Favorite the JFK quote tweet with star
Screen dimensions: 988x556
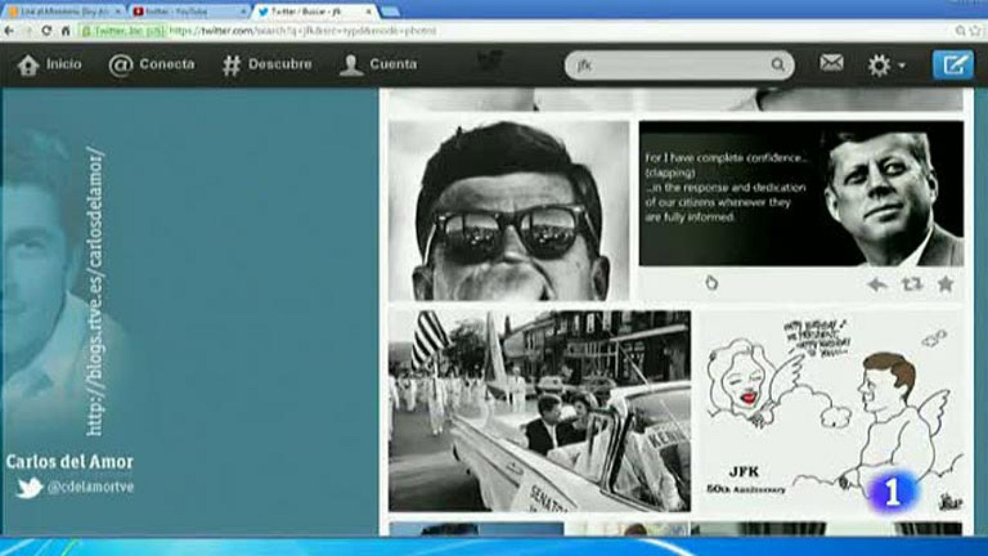click(947, 284)
